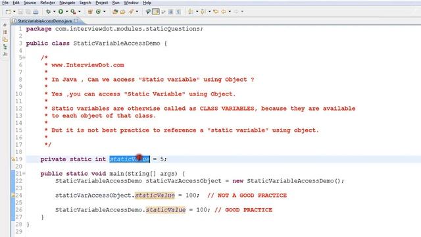Open the folder fast view in left sidebar

pos(5,39)
